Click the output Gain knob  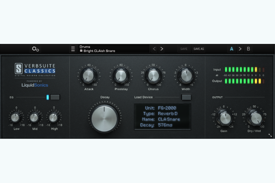tap(225, 118)
